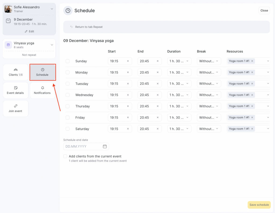The height and width of the screenshot is (213, 275).
Task: Clear the Wednesday end time with X
Action: click(x=158, y=95)
